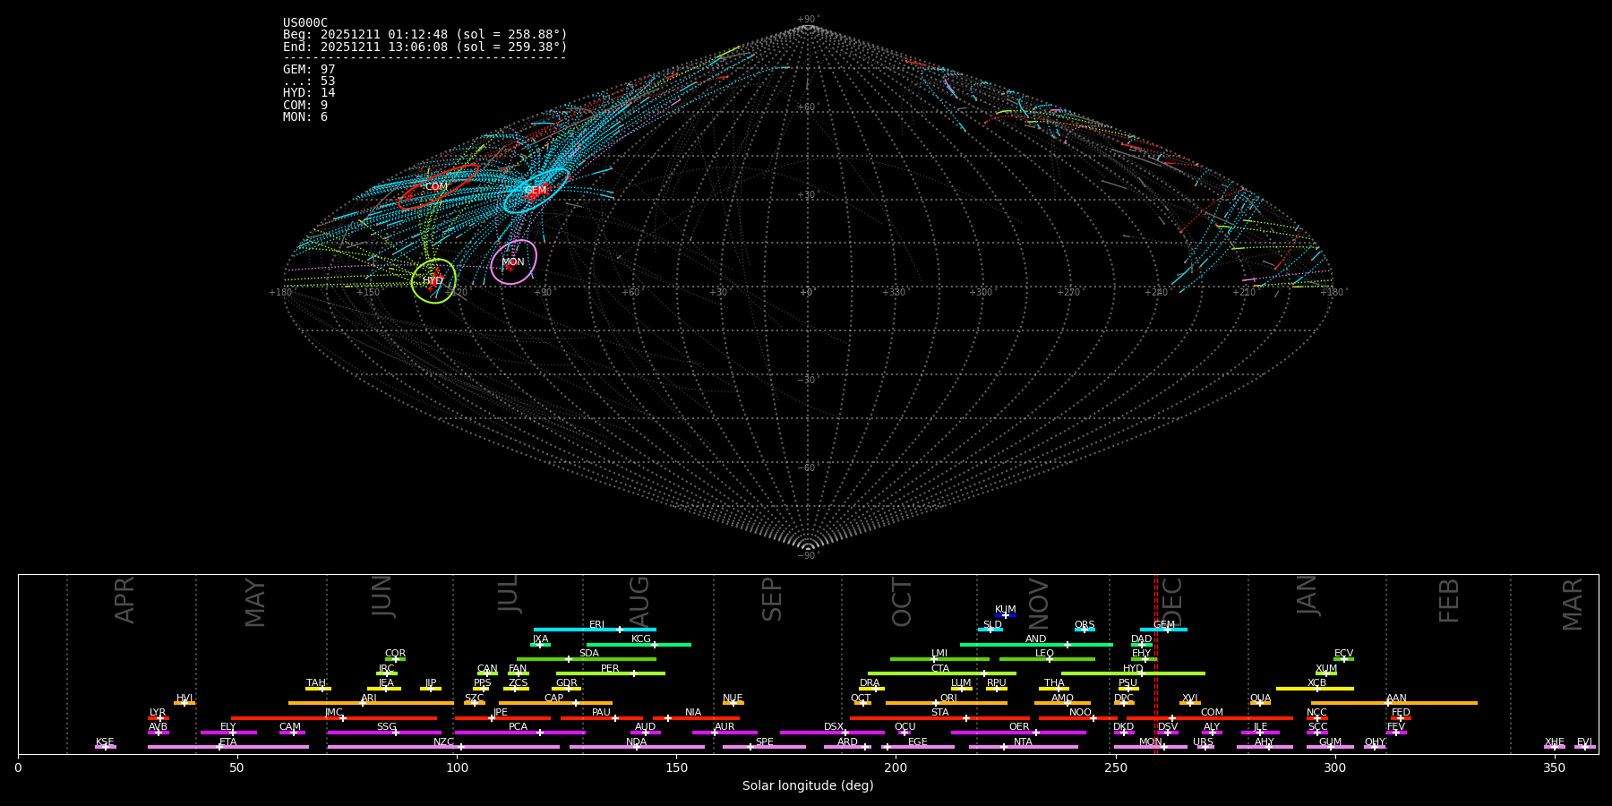Click the '...: 53' sporadic count line
The height and width of the screenshot is (806, 1612).
pos(309,81)
